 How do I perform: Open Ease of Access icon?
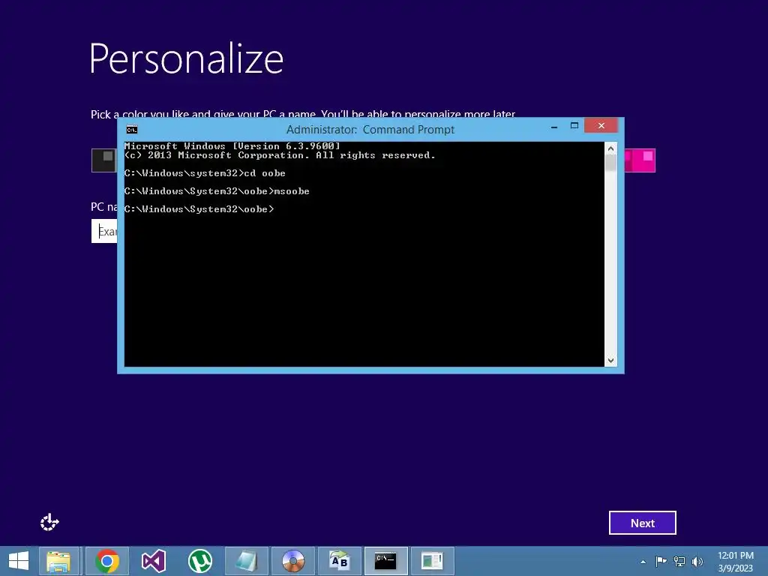click(x=49, y=522)
